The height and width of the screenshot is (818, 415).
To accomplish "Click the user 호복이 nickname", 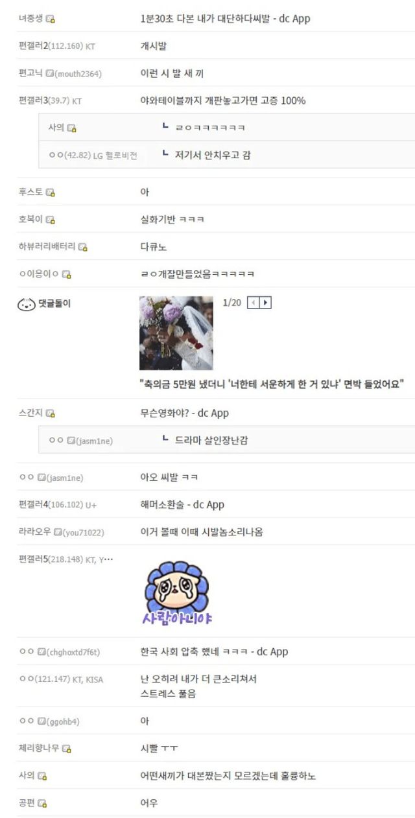I will 30,220.
